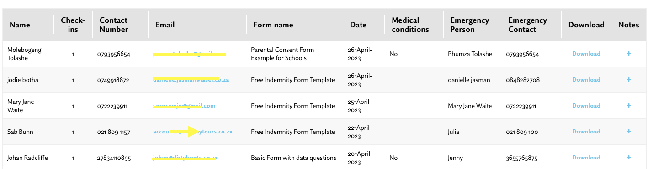The height and width of the screenshot is (169, 648).
Task: Download Sab Bunn's indemnity form
Action: pos(586,132)
